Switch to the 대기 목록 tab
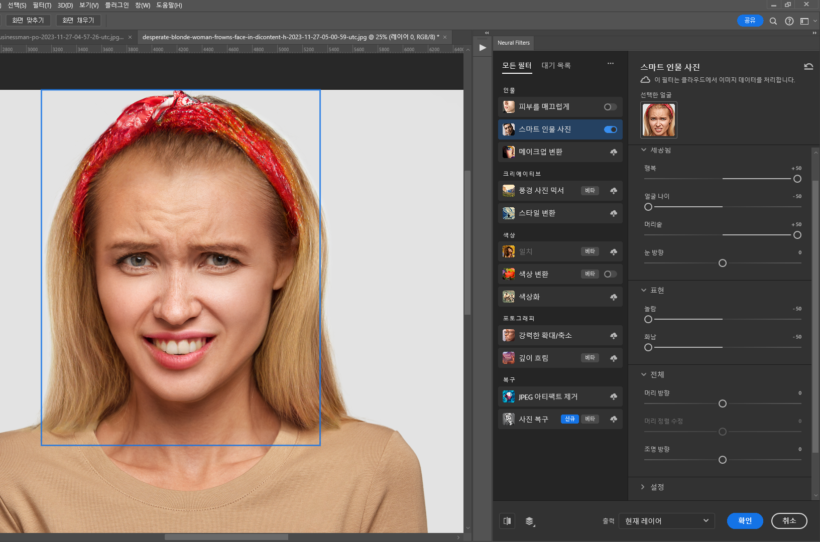 pyautogui.click(x=556, y=66)
